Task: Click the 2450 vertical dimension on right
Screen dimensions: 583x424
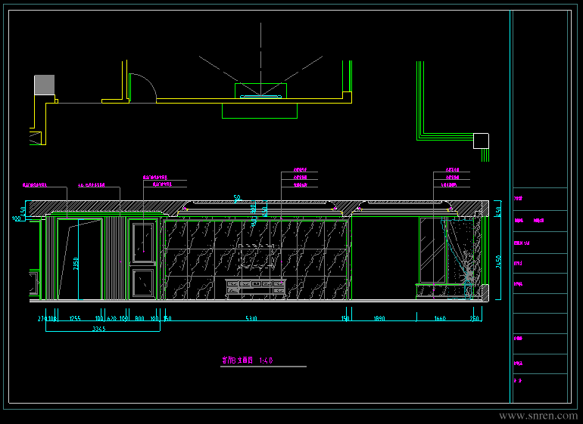Action: pyautogui.click(x=498, y=261)
